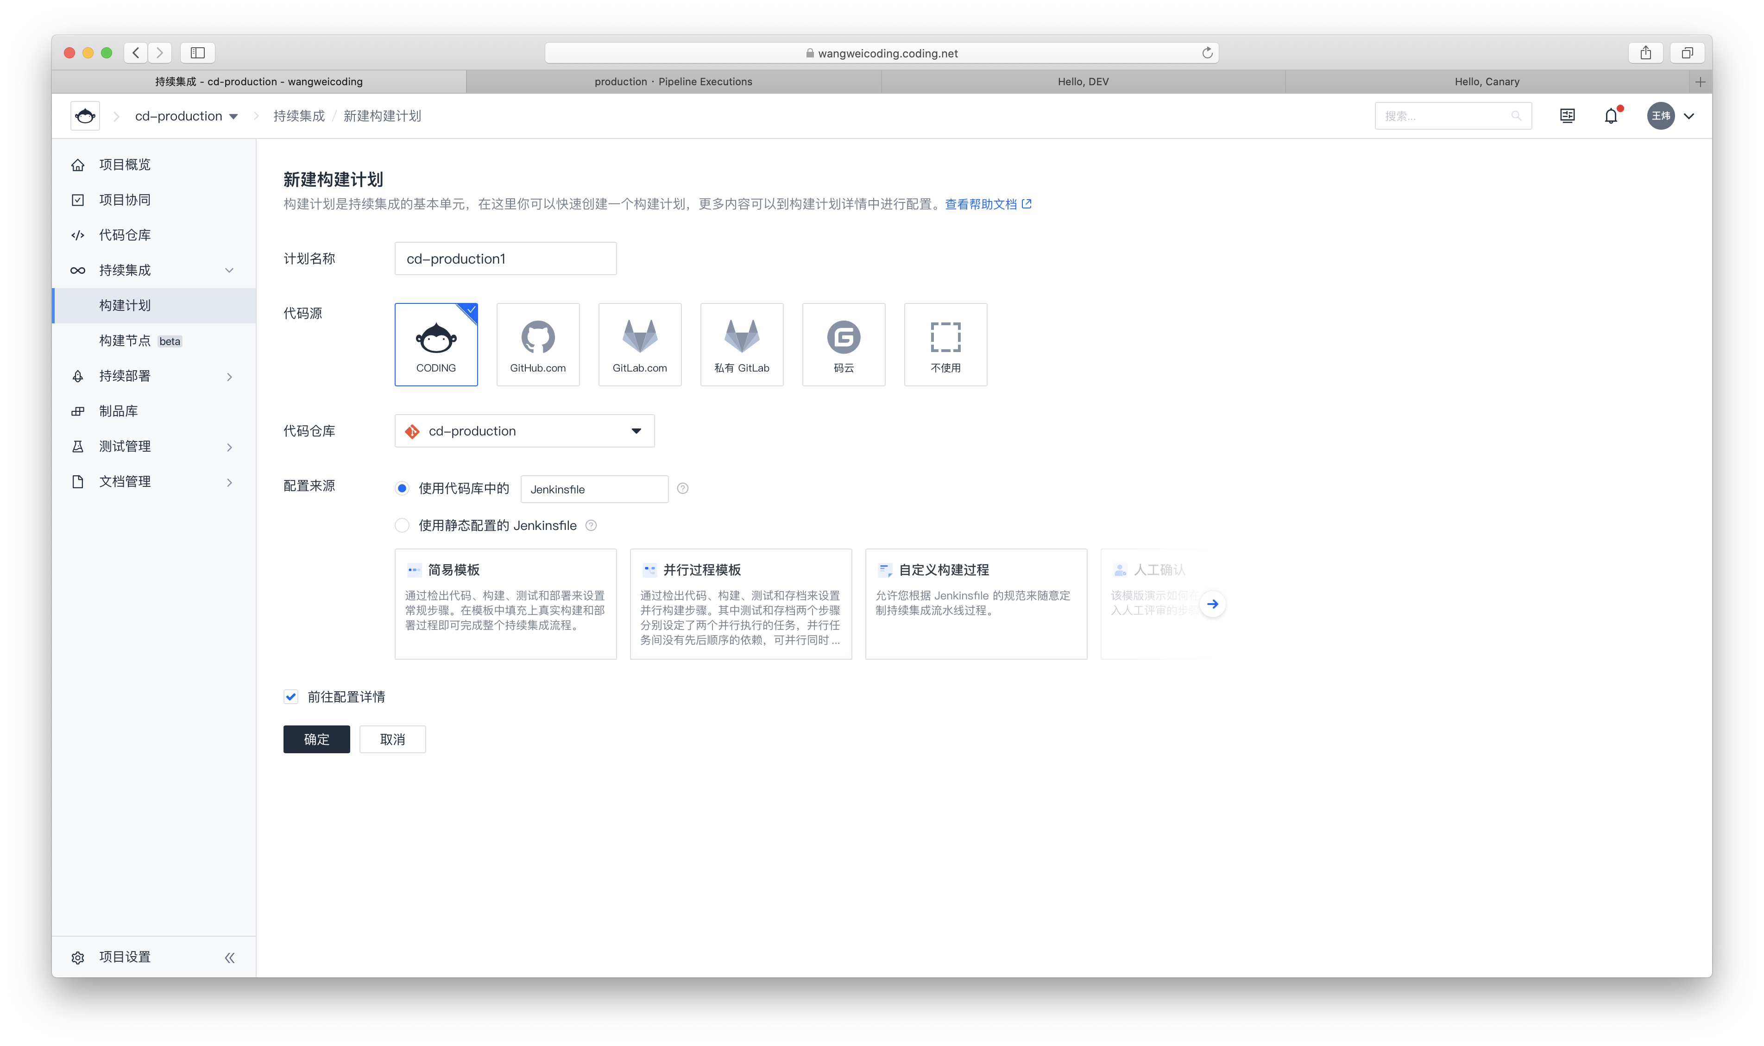Select 不使用 (no code source) option
This screenshot has width=1764, height=1046.
(946, 345)
